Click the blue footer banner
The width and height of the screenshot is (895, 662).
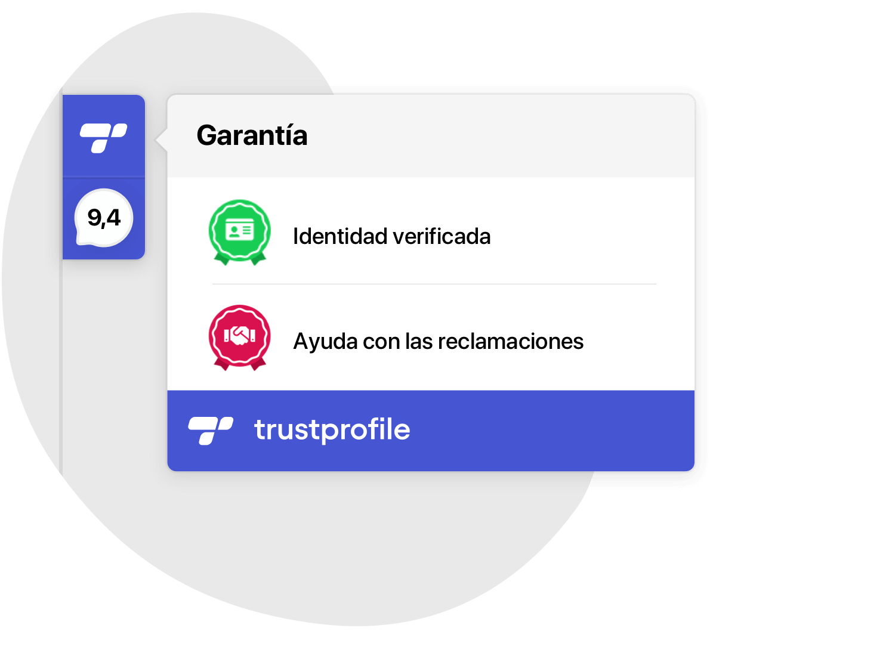tap(431, 431)
